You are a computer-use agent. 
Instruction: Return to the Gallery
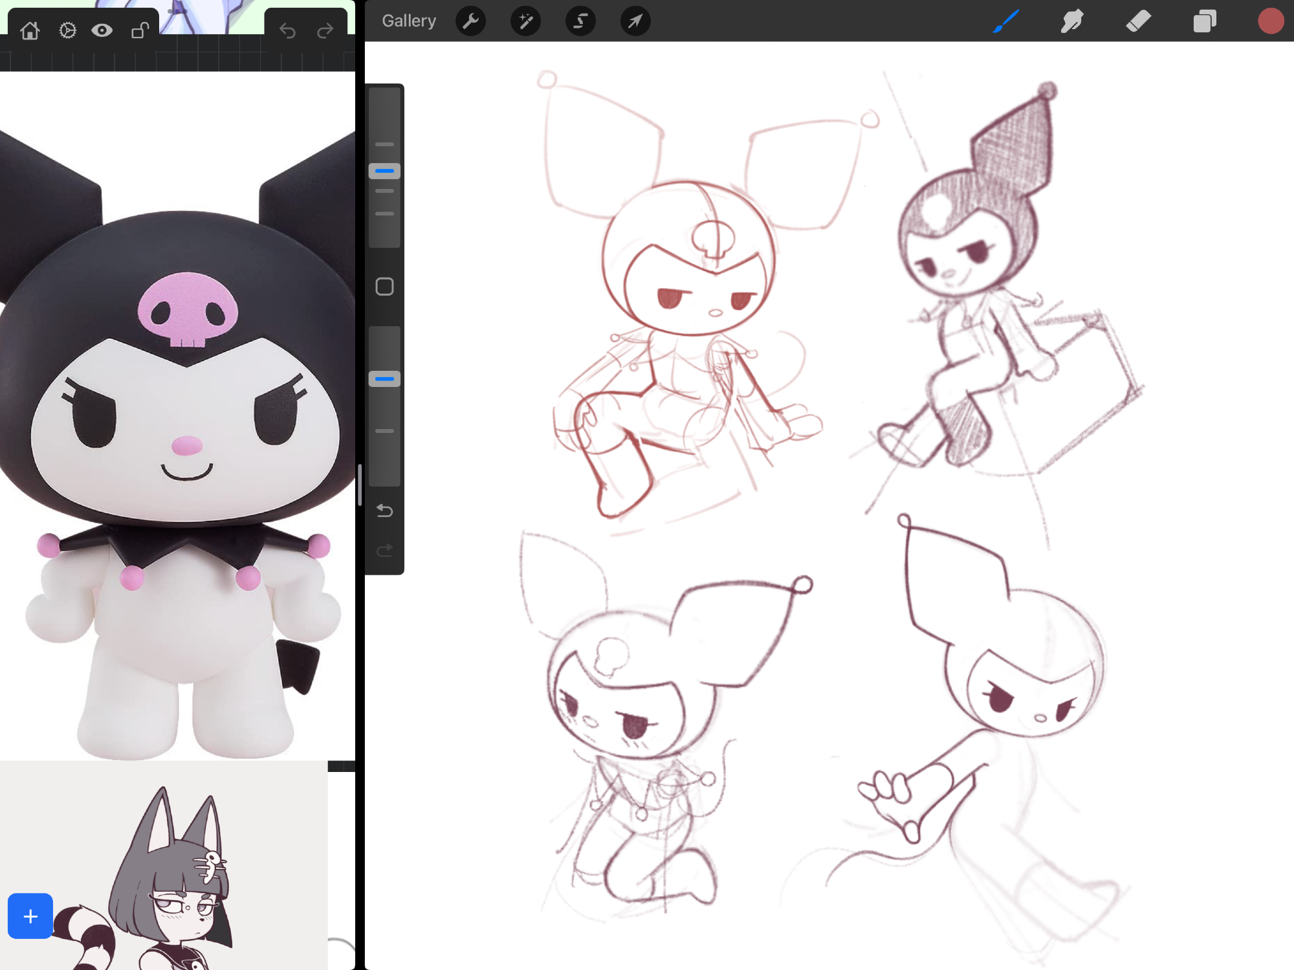click(x=409, y=21)
